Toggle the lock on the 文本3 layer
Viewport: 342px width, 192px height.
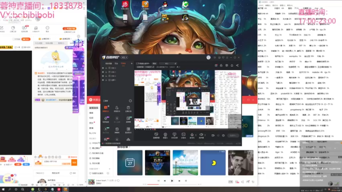click(x=106, y=68)
